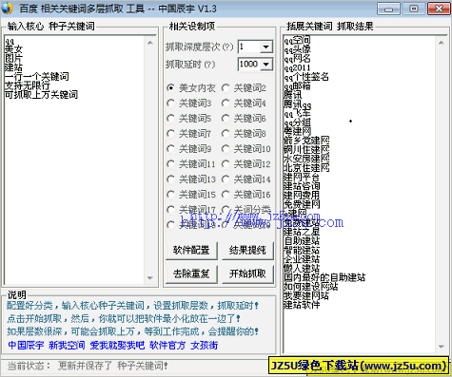Open the 女孩街 link

click(205, 345)
